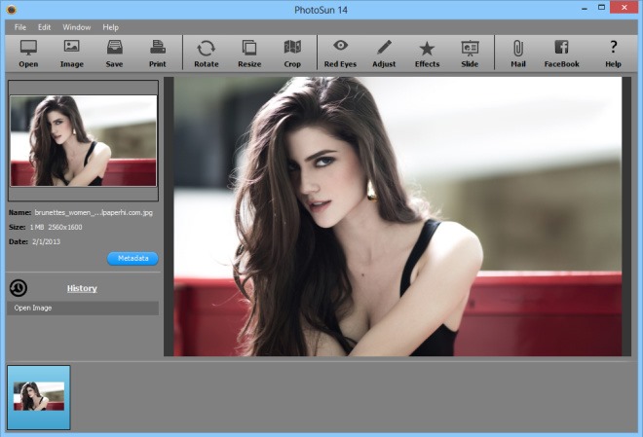Open the Resize tool
Viewport: 643px width, 437px height.
tap(249, 53)
